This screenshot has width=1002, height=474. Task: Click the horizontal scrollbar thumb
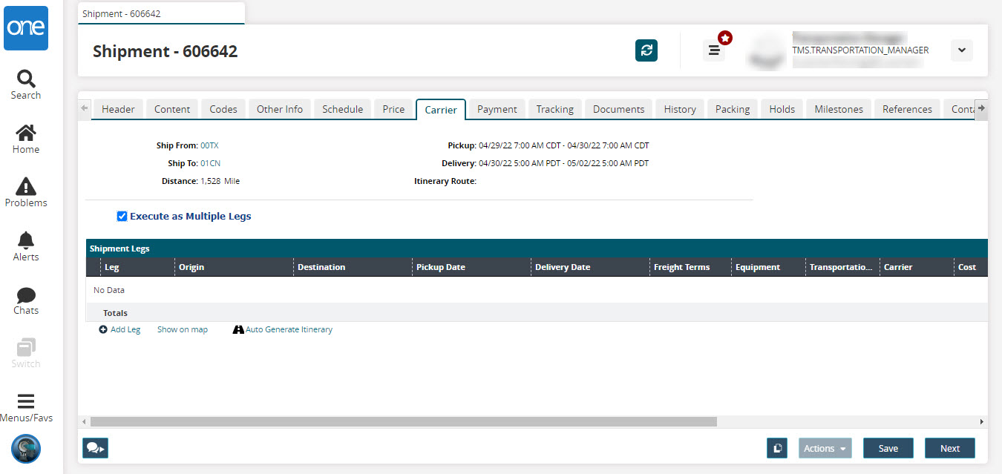point(404,421)
